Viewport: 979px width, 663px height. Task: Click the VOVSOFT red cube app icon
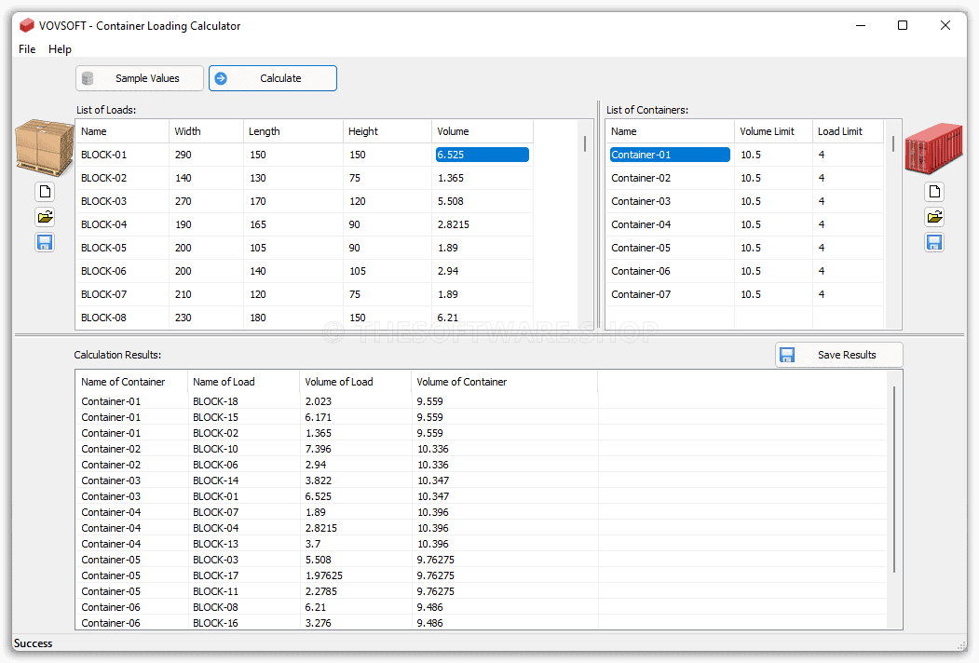point(27,25)
